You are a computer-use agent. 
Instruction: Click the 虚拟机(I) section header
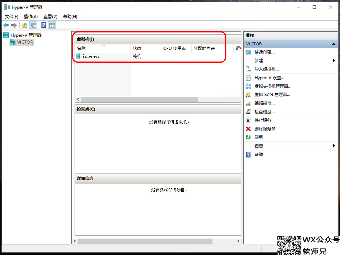(158, 39)
